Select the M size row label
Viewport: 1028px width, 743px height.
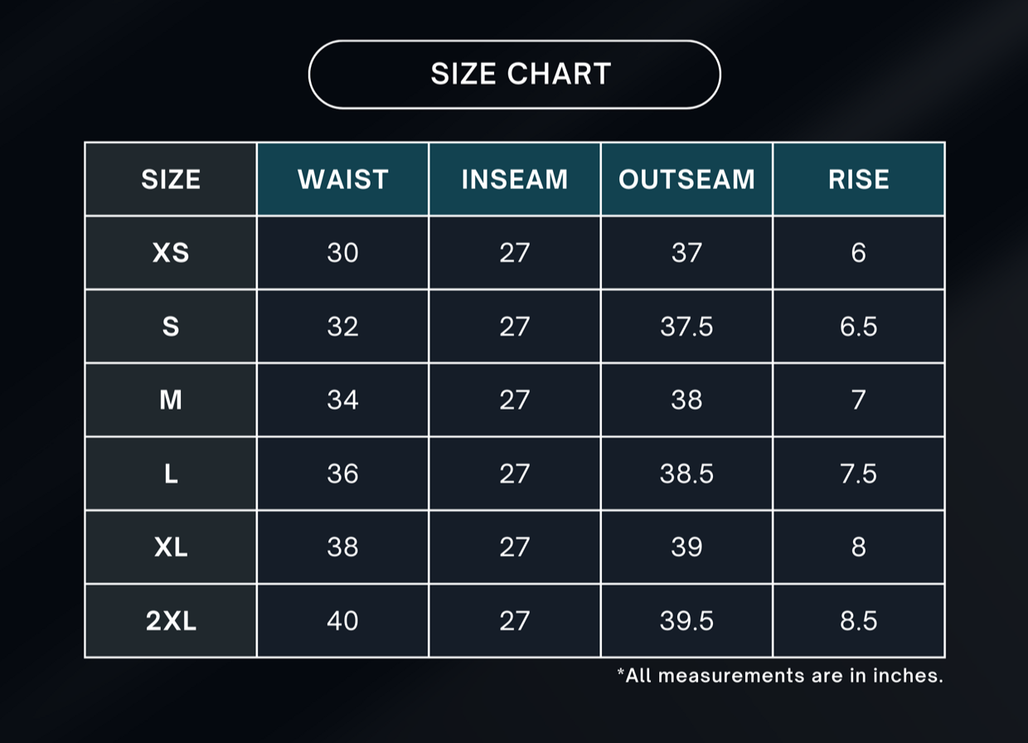coord(171,401)
